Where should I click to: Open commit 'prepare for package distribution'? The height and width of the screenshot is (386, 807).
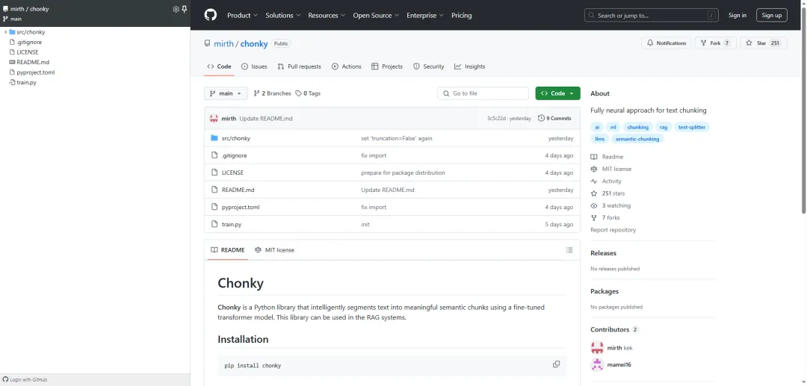[403, 172]
